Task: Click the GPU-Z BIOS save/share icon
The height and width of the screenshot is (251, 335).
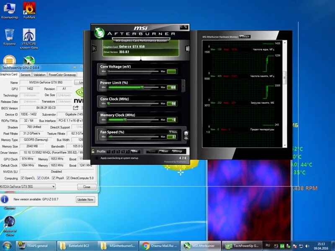Action: (76, 108)
